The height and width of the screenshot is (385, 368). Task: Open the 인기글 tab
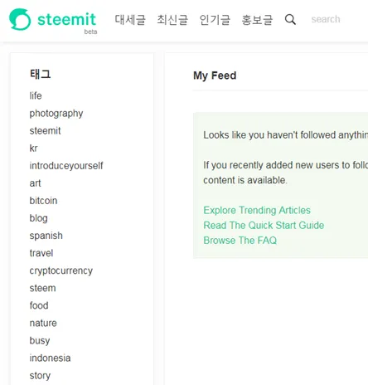(x=215, y=20)
